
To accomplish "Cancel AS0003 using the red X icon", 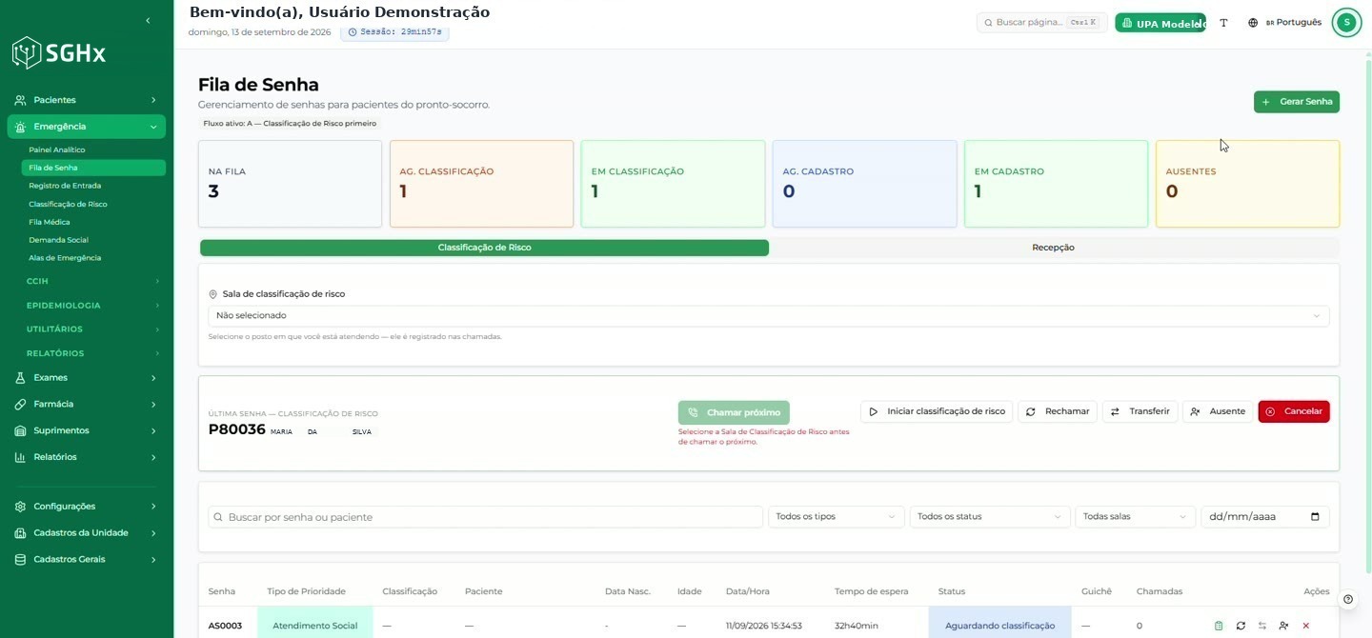I will click(1306, 626).
